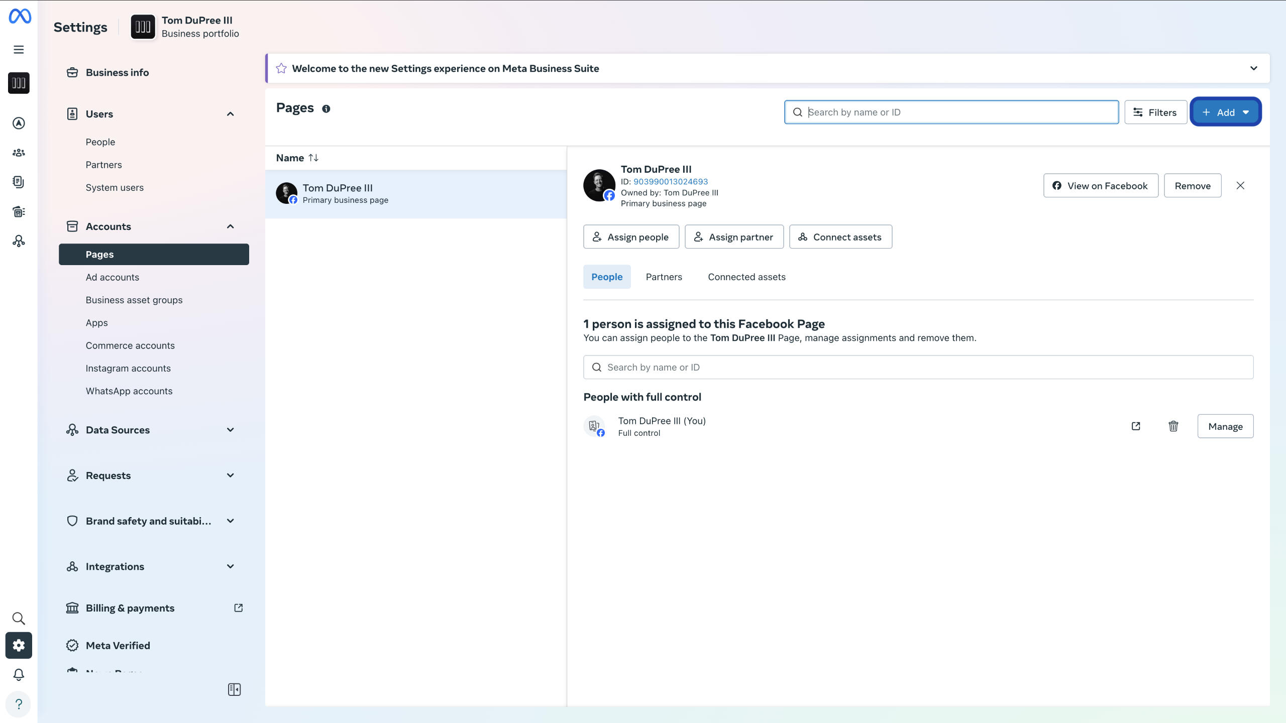Focus the people Search by name field
The height and width of the screenshot is (723, 1286).
click(x=918, y=367)
